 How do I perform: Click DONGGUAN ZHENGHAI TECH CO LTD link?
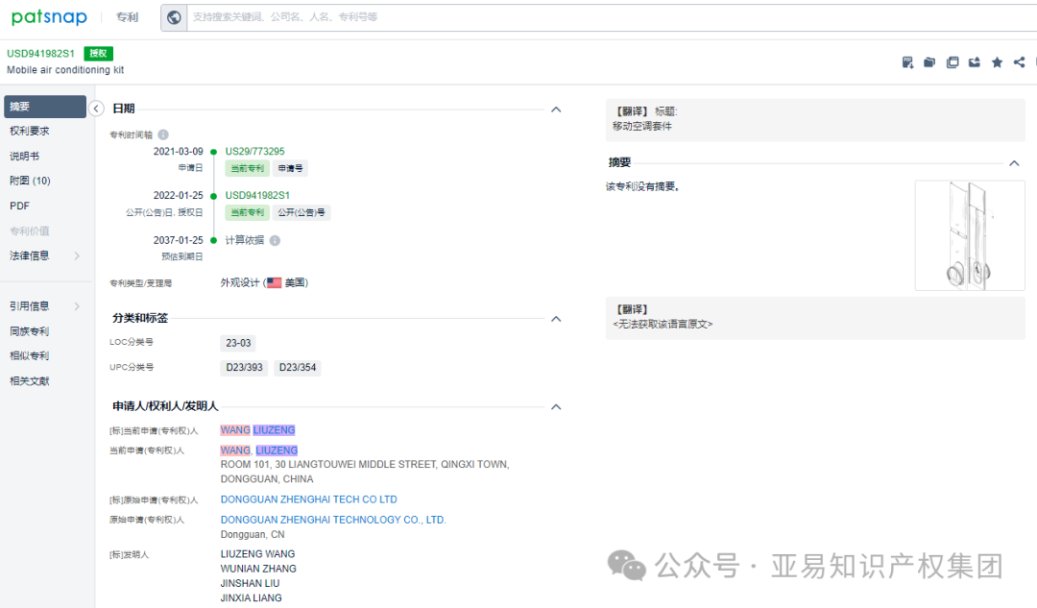[309, 499]
